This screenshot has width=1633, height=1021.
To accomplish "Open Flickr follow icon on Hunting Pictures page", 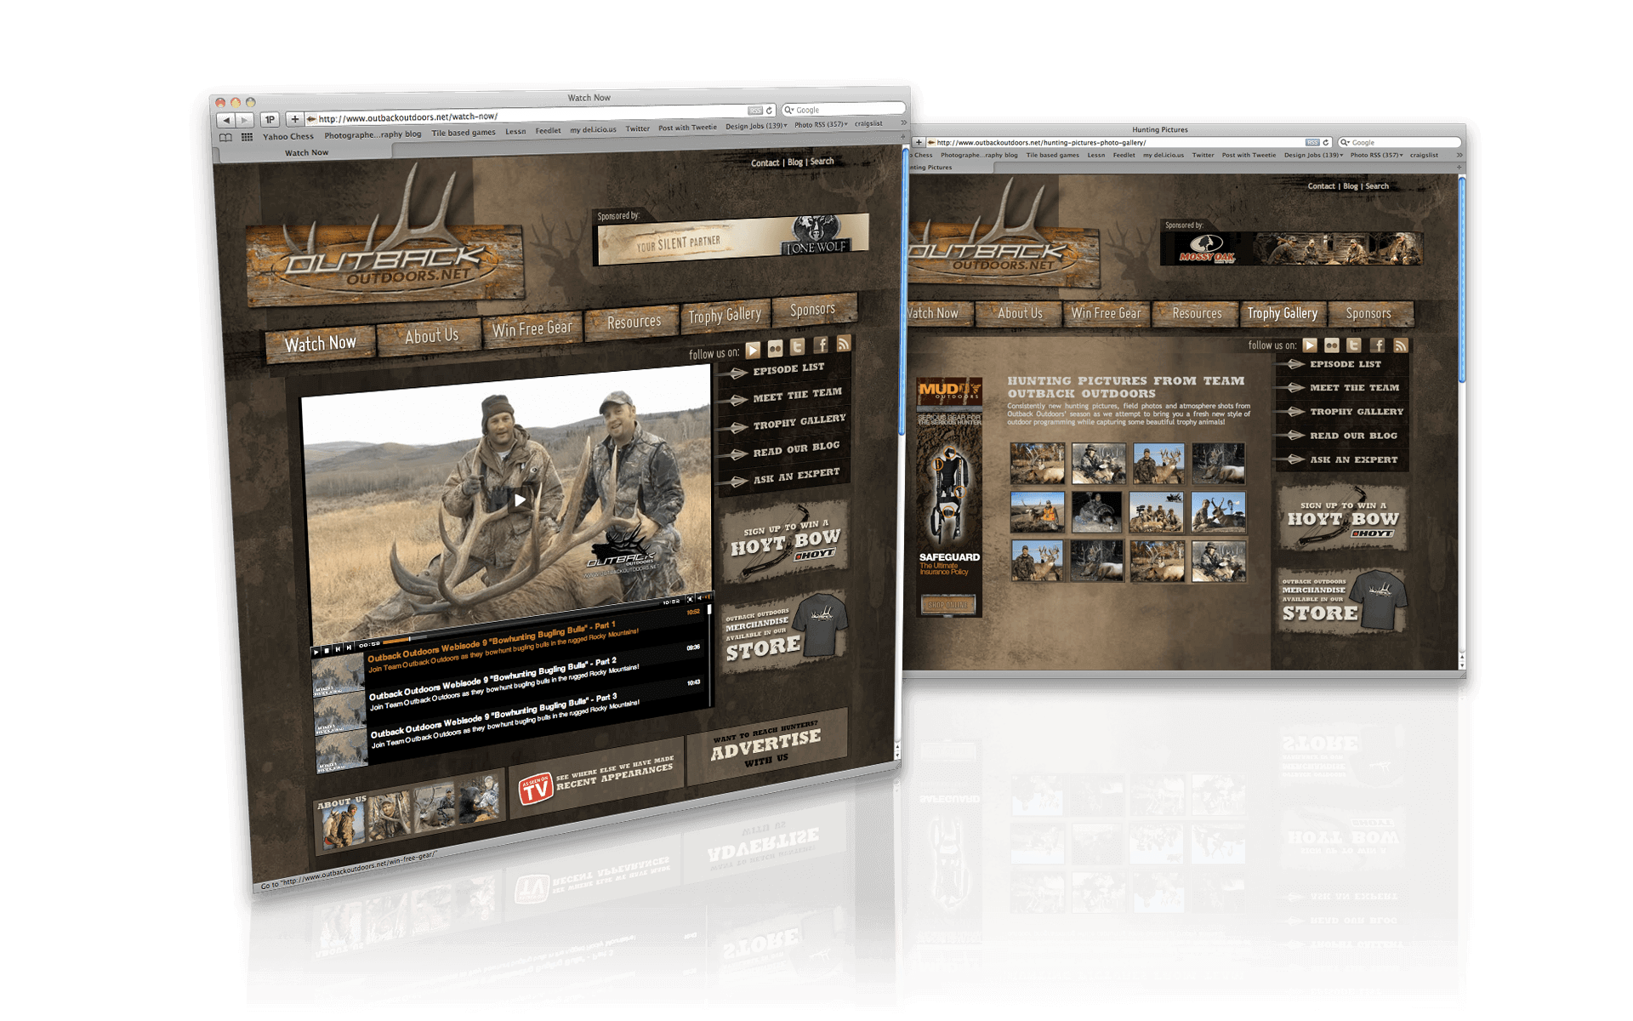I will [1332, 345].
